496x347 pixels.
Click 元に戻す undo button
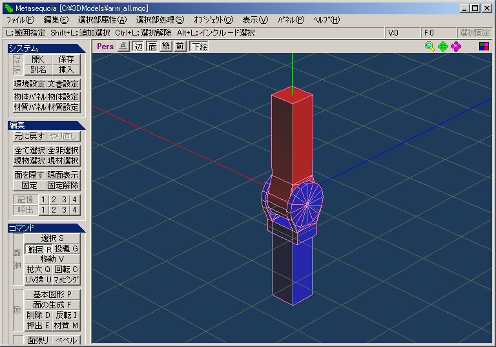click(x=30, y=136)
